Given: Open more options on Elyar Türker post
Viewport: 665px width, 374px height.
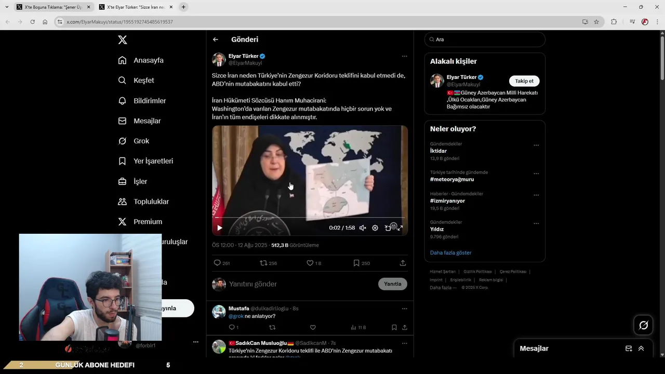Looking at the screenshot, I should [404, 56].
